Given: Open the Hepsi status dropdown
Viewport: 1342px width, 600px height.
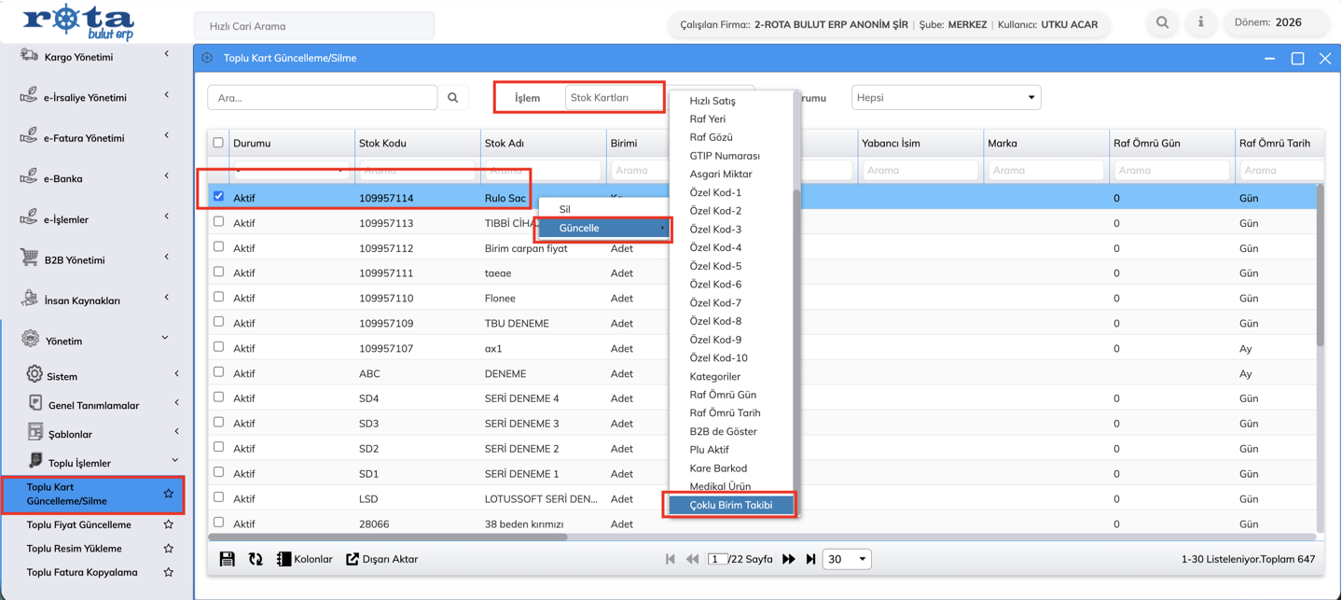Looking at the screenshot, I should click(x=946, y=97).
